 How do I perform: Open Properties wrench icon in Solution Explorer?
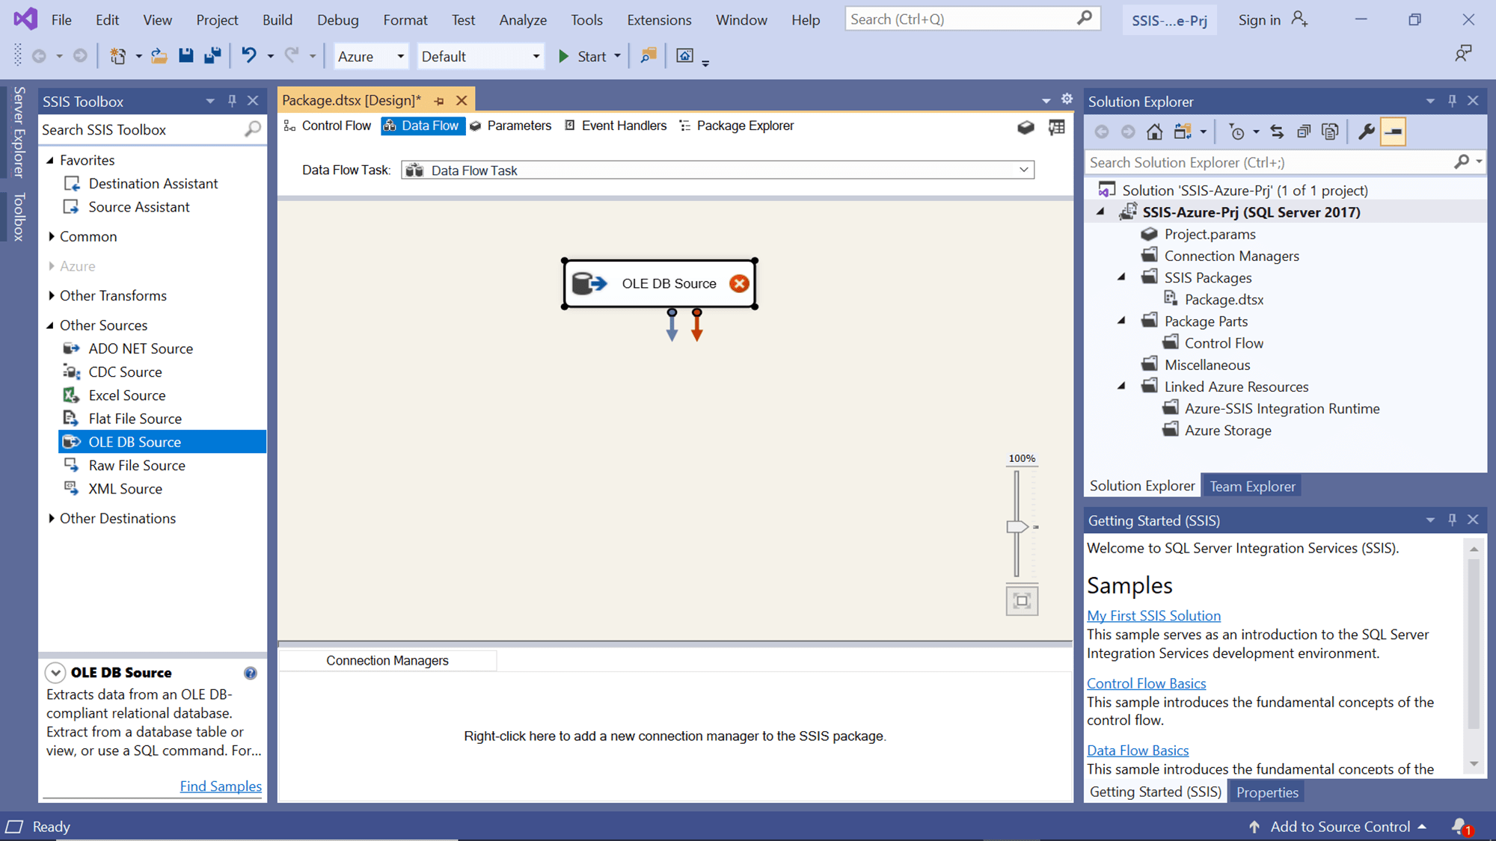point(1366,132)
